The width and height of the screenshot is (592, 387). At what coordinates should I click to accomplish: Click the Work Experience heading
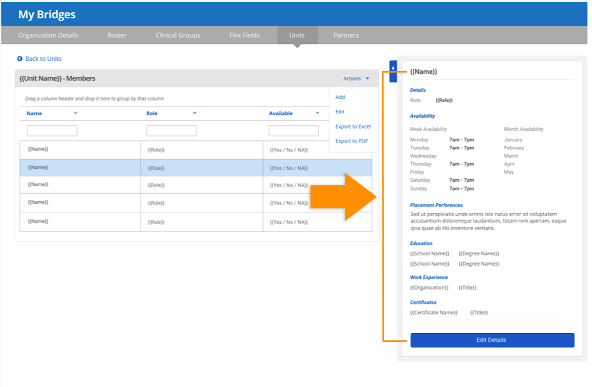[x=429, y=277]
